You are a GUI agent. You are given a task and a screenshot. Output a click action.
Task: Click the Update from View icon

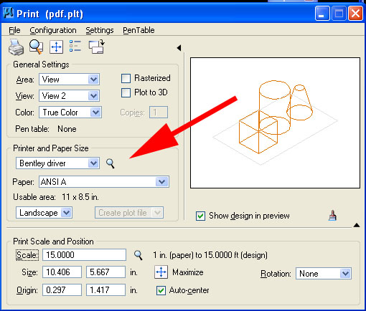pos(96,47)
